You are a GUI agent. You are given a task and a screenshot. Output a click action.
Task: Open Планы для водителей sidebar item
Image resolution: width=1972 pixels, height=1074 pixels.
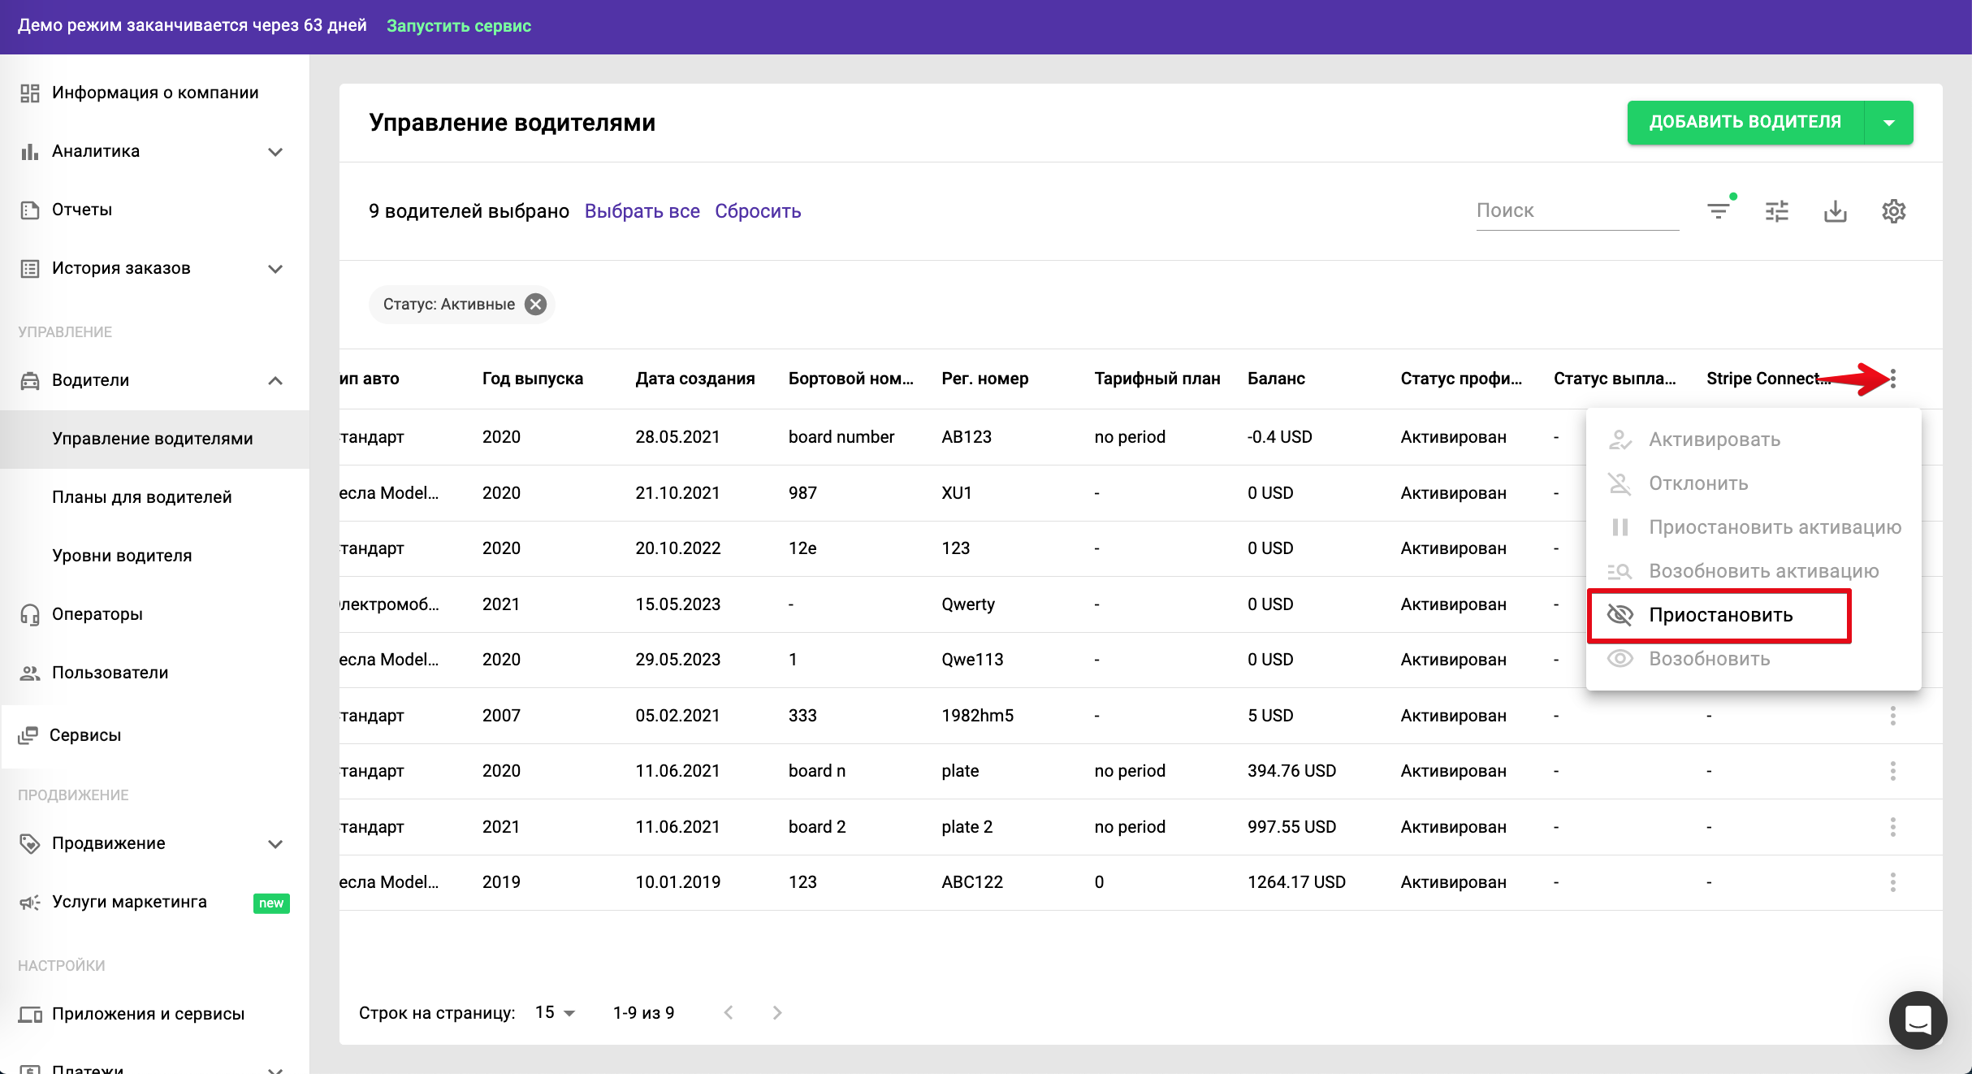point(142,497)
